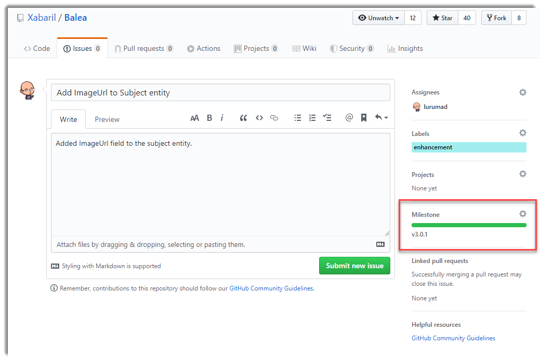Open the Labels gear settings

(523, 133)
